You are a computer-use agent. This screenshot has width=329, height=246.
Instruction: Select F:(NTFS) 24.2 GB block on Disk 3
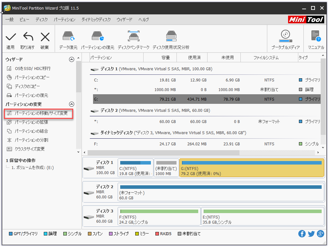tap(159, 216)
